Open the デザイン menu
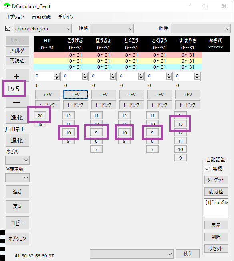Viewport: 234px width, 261px height. 66,17
